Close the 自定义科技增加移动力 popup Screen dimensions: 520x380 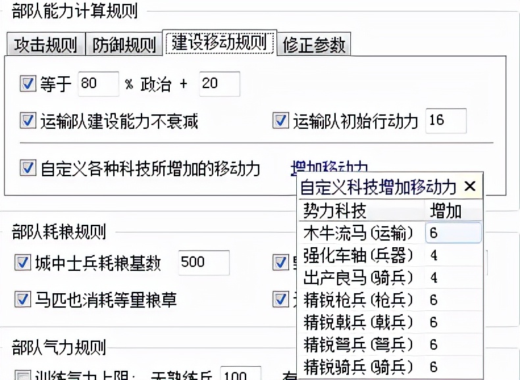(x=470, y=186)
